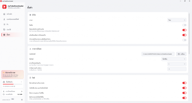Click the change folder (เปลี่ยน) button
Image resolution: width=192 pixels, height=103 pixels.
click(181, 54)
